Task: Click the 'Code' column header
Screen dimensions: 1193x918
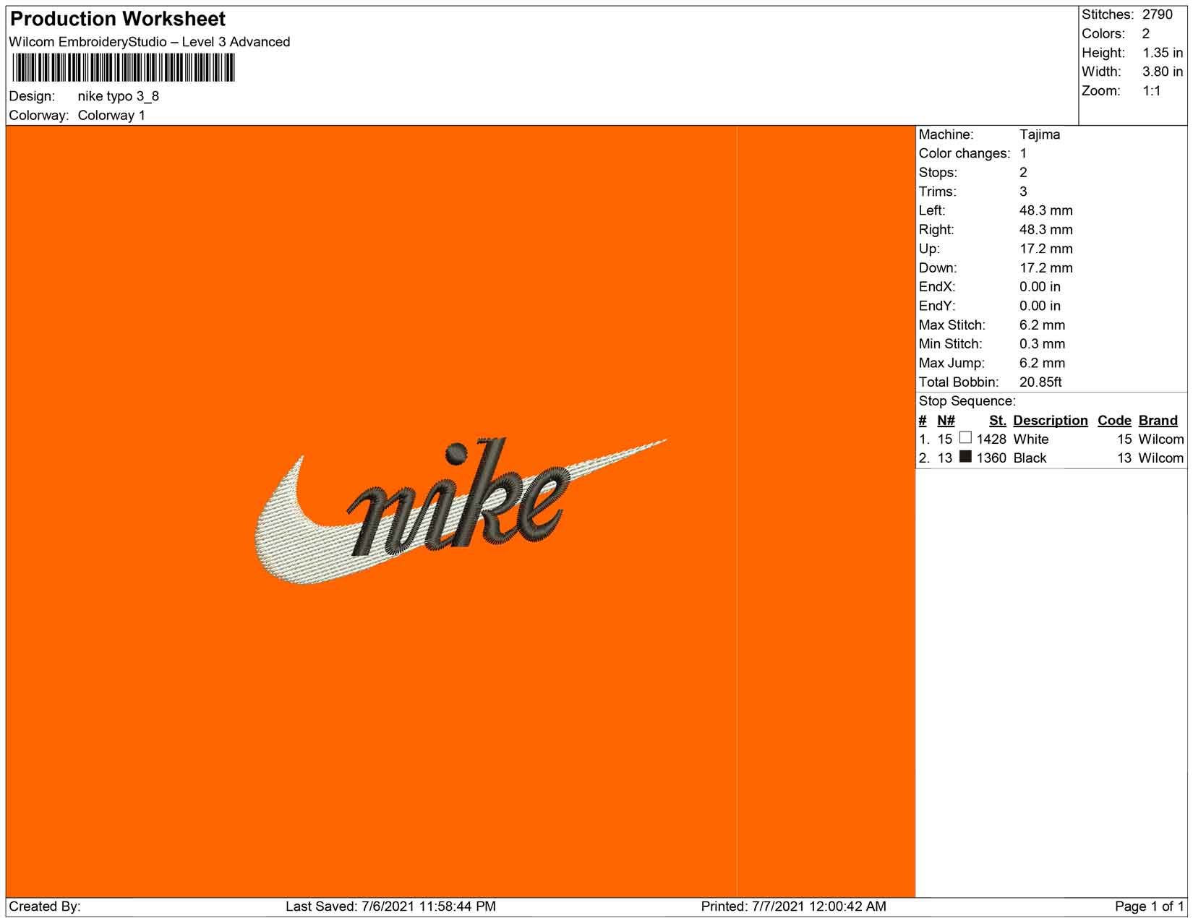Action: tap(1114, 421)
